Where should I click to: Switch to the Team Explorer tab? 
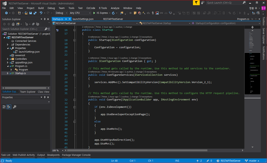tap(28, 92)
